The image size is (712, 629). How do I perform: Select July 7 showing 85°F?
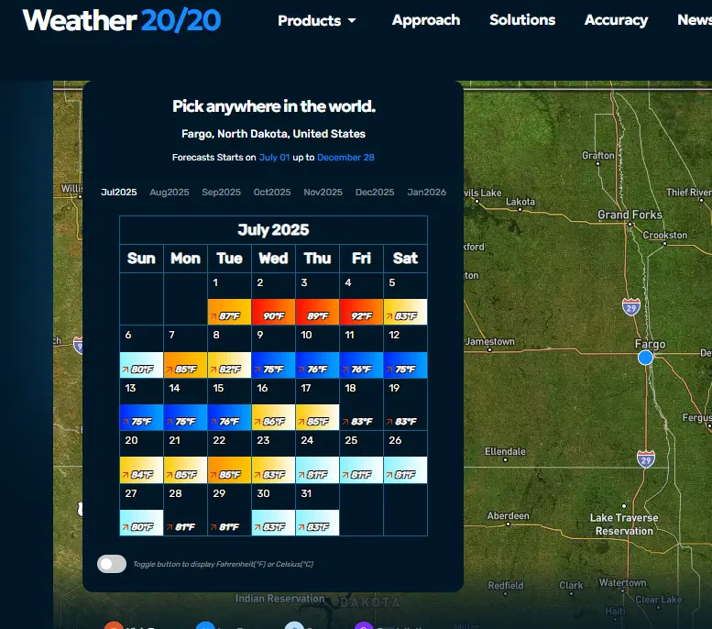pyautogui.click(x=185, y=352)
